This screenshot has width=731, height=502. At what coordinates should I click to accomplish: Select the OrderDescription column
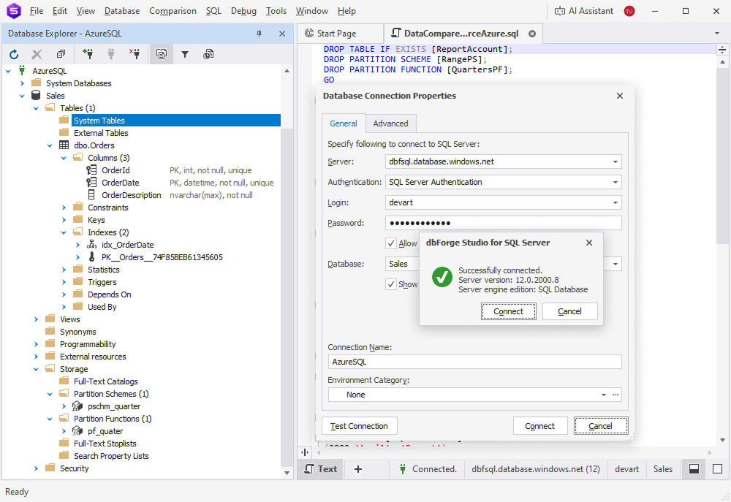(131, 195)
